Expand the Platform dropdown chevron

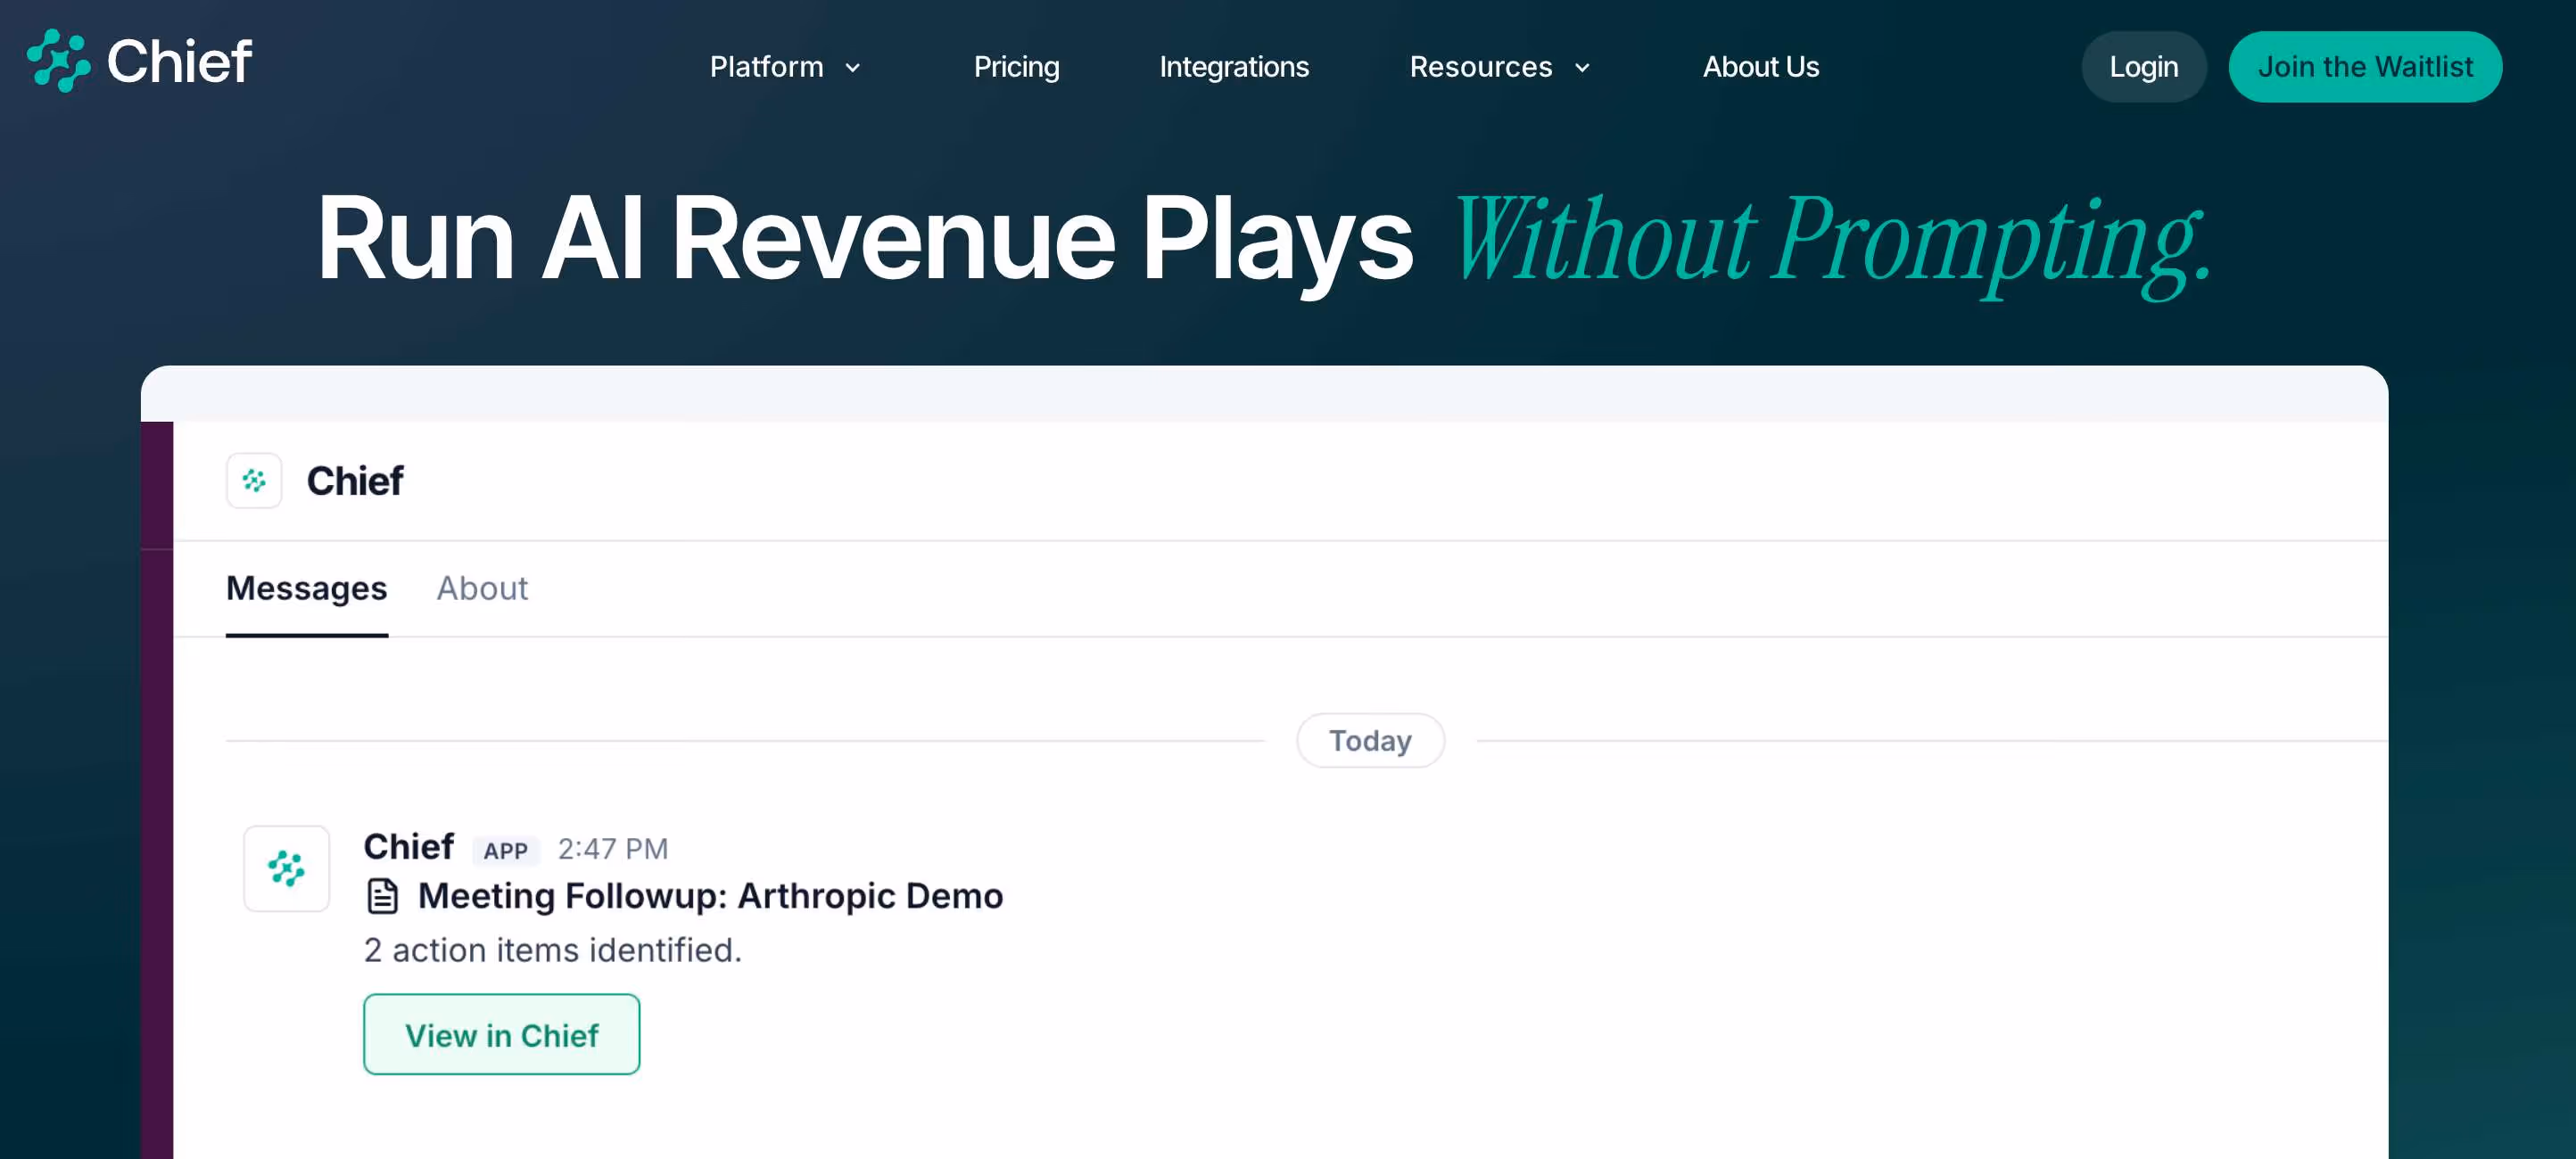pos(853,68)
